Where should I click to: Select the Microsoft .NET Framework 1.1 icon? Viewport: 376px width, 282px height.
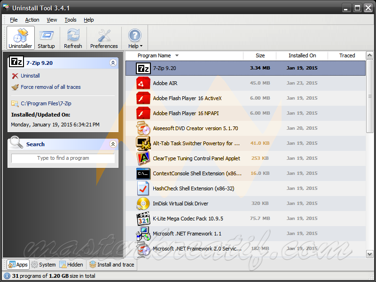143,234
